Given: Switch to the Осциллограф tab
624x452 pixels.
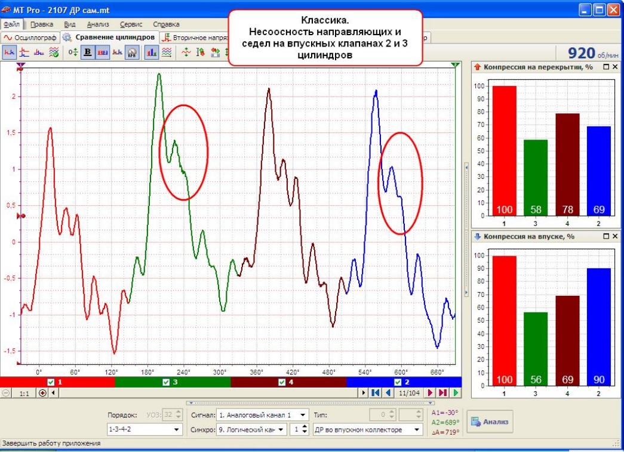Looking at the screenshot, I should pos(30,38).
